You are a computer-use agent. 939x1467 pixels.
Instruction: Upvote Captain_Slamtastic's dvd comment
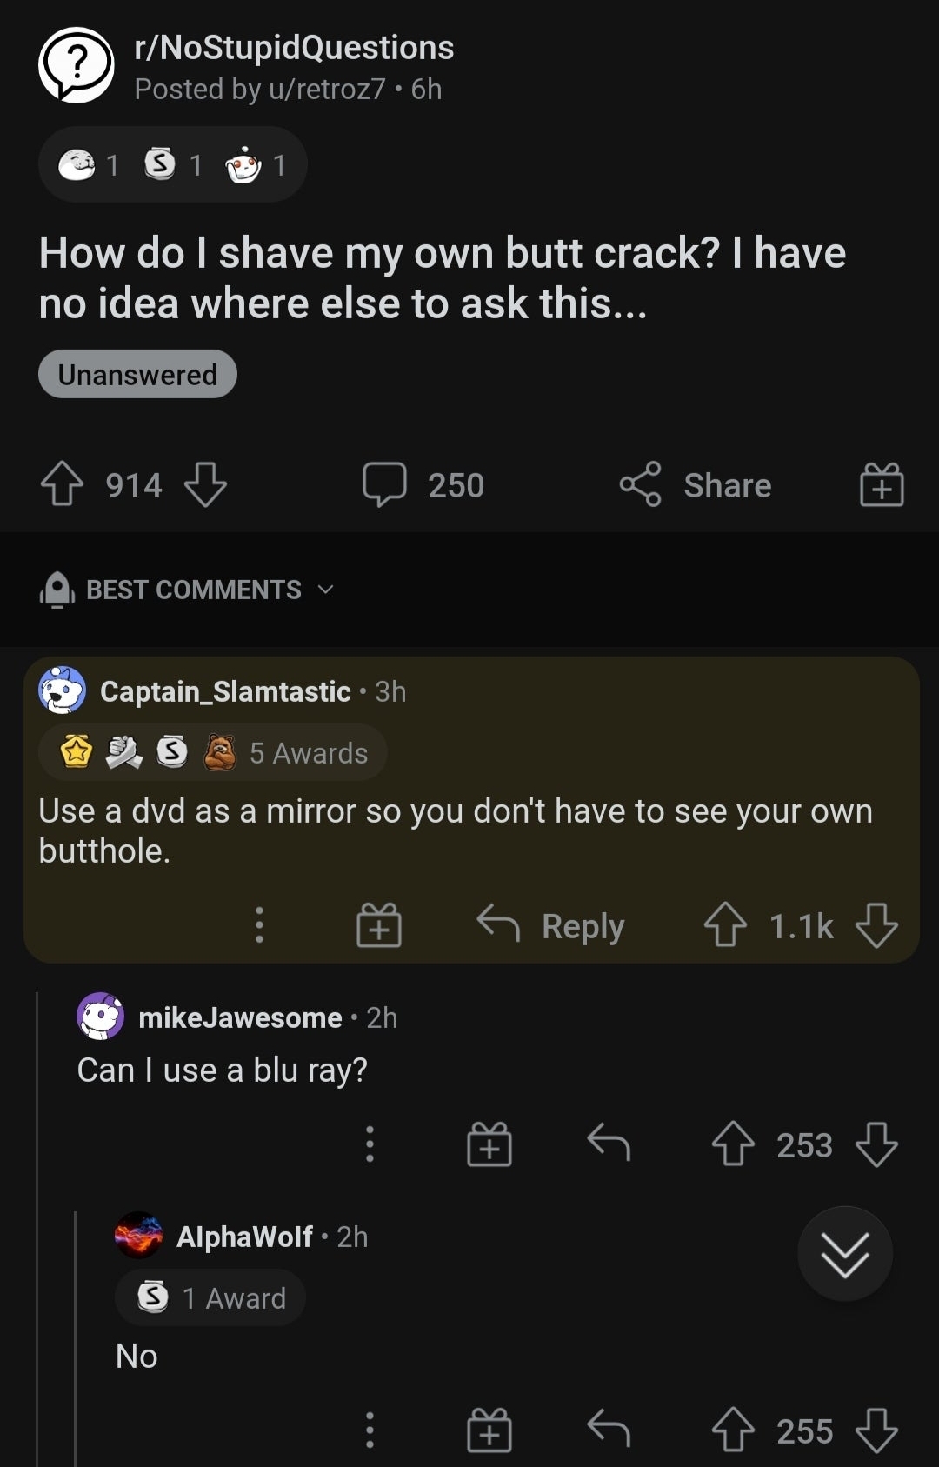(725, 925)
